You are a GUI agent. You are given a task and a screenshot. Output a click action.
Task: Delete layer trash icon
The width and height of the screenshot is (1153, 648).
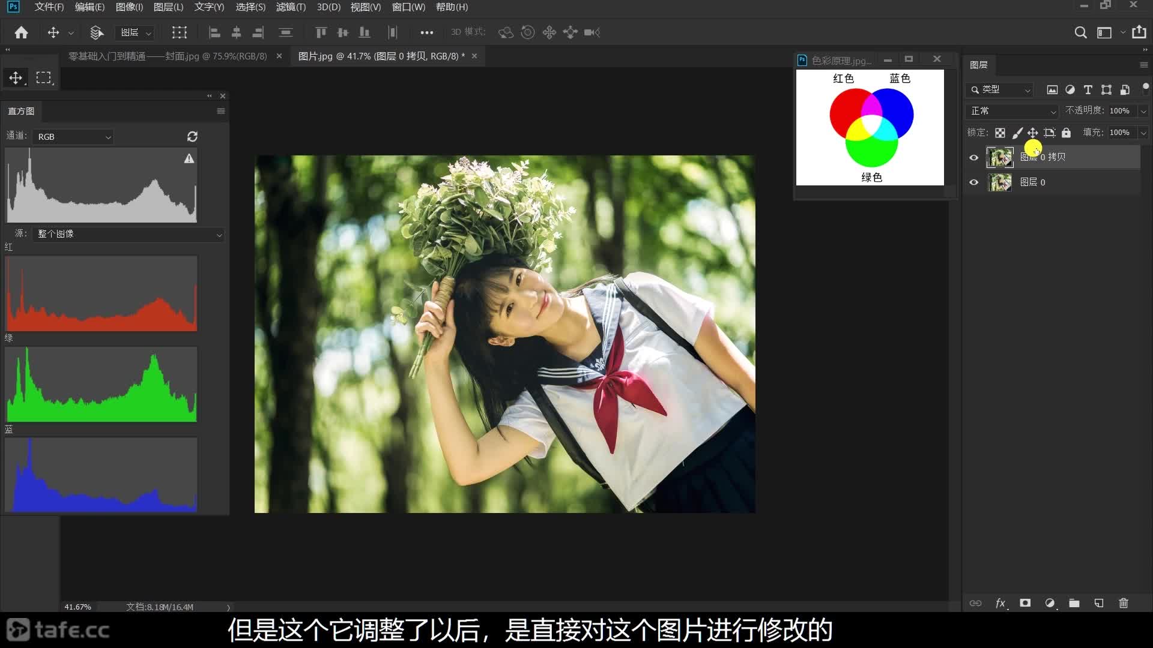[x=1124, y=603]
